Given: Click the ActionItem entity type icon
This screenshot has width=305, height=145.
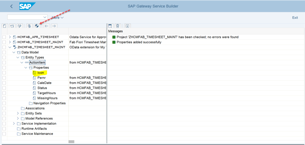Looking at the screenshot, I should point(27,62).
